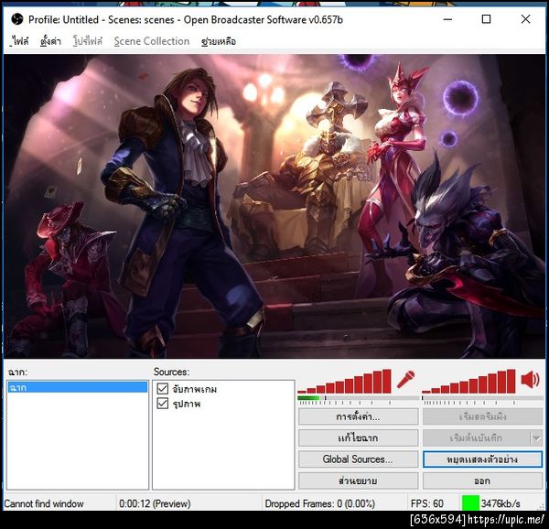
Task: Open the โปรไฟล์ menu
Action: (x=88, y=41)
